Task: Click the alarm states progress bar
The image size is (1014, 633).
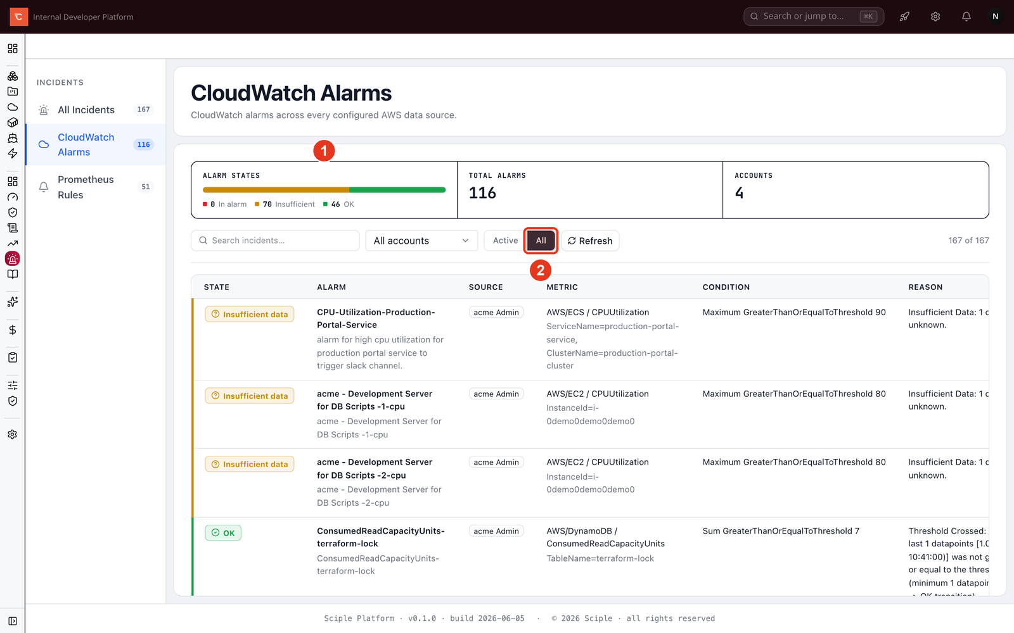Action: [x=324, y=190]
